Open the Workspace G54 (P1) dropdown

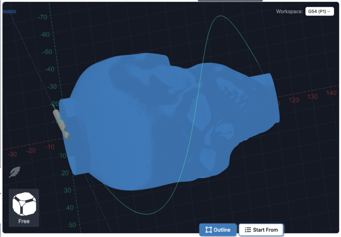pos(319,11)
